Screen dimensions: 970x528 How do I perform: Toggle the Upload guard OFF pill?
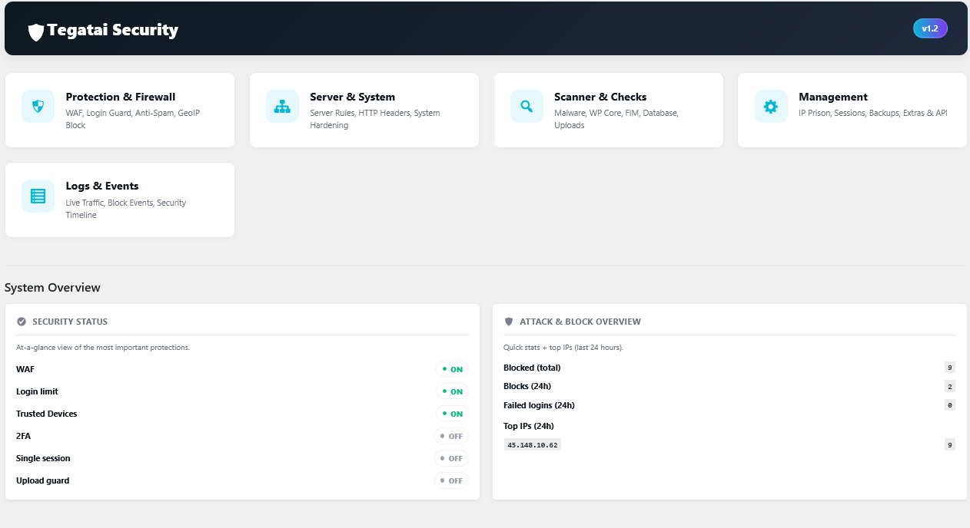point(451,480)
